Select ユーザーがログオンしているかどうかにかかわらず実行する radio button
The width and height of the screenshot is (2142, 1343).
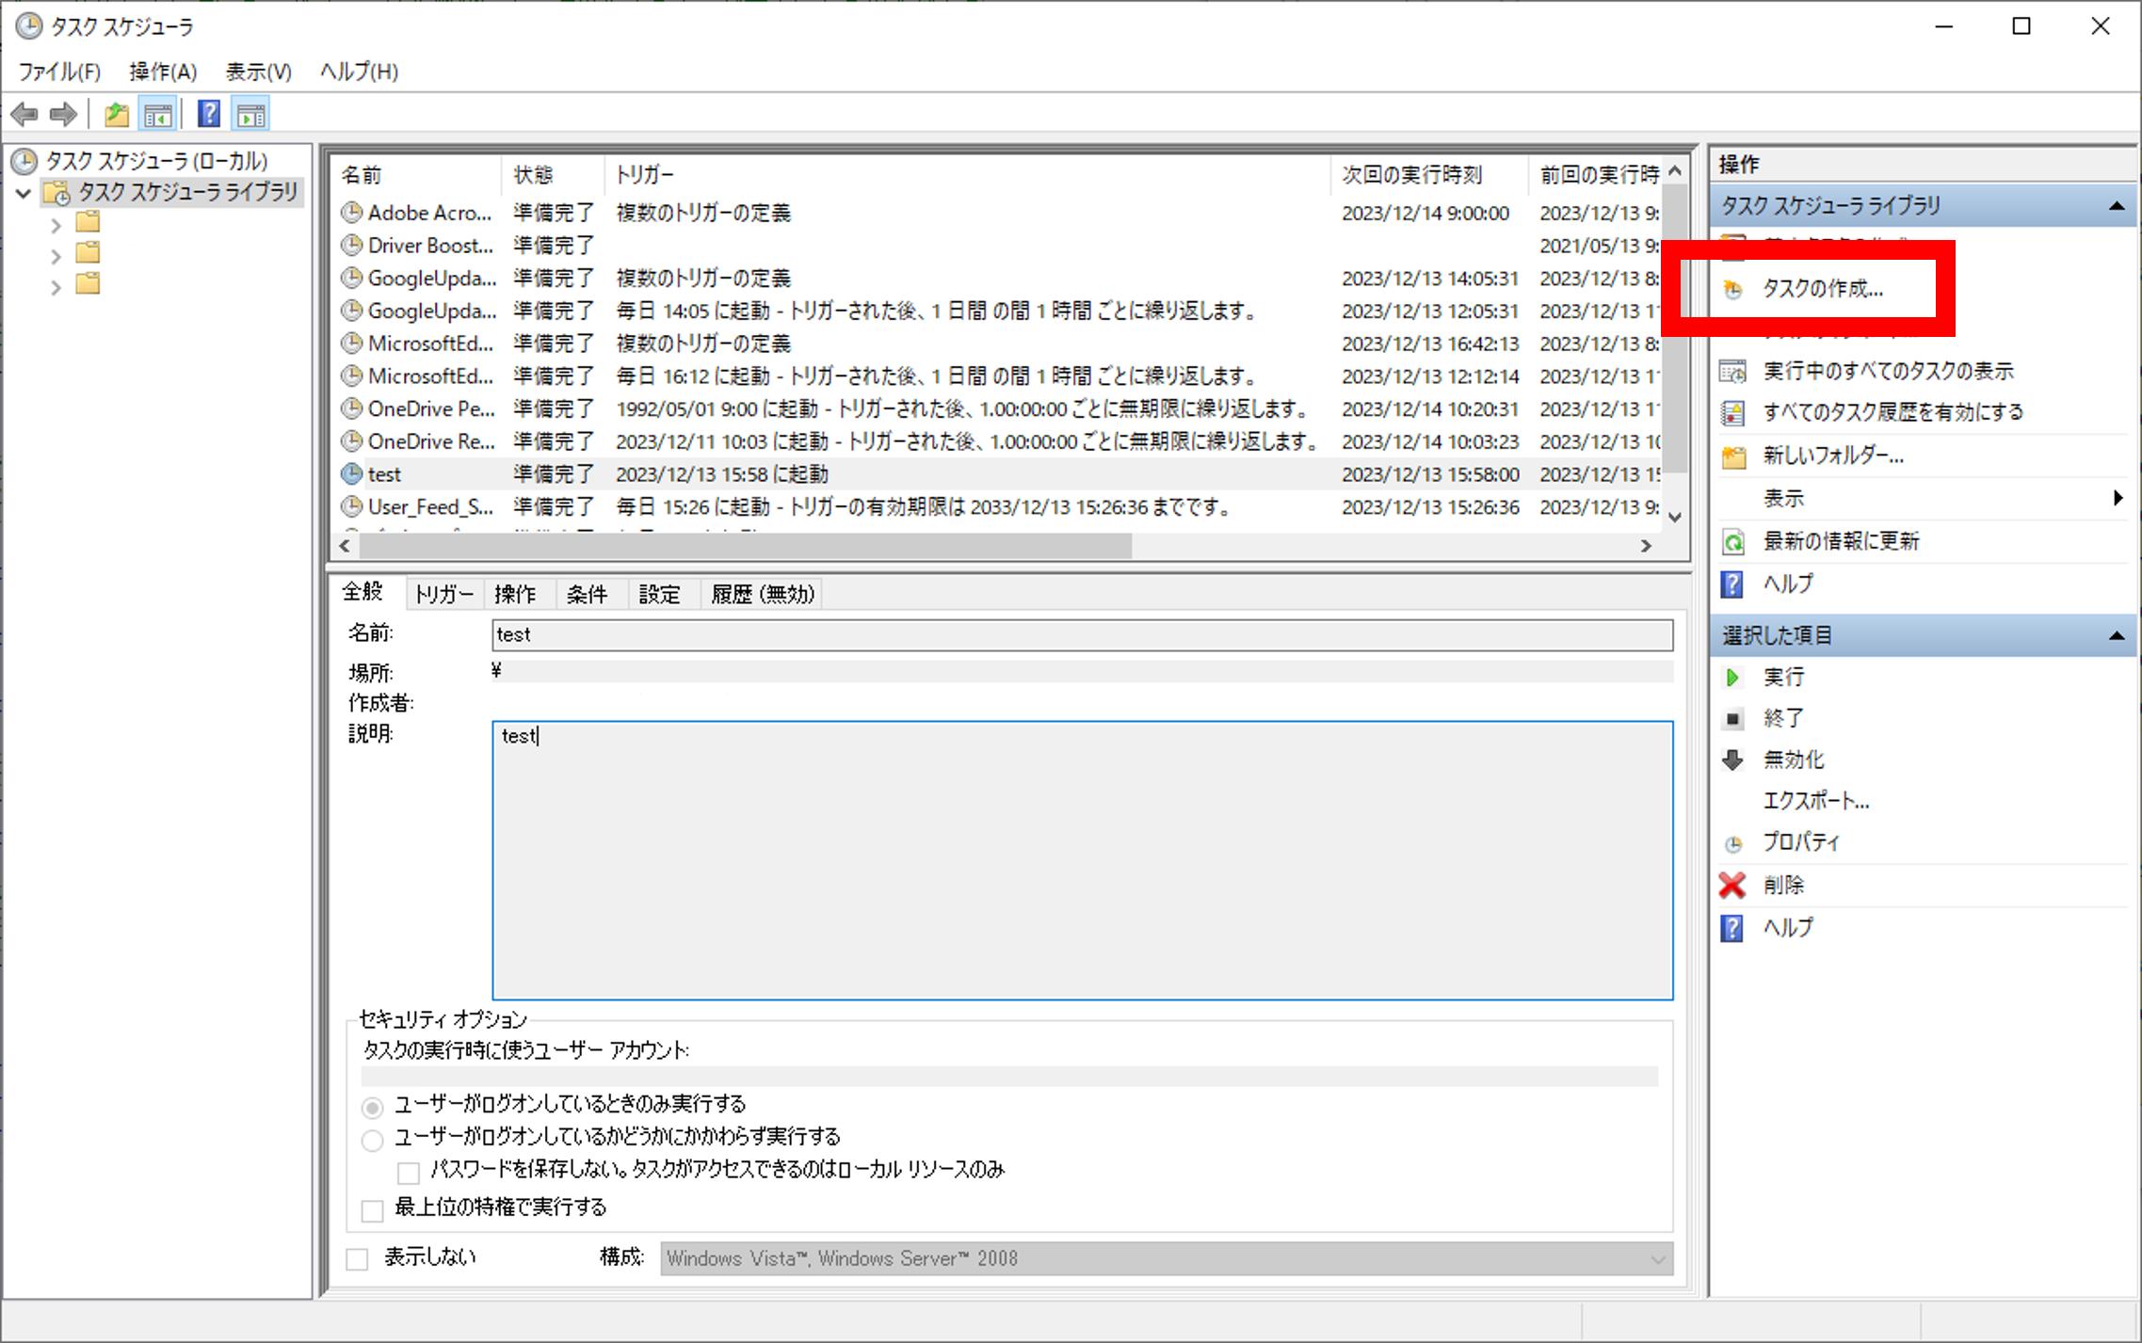point(373,1140)
